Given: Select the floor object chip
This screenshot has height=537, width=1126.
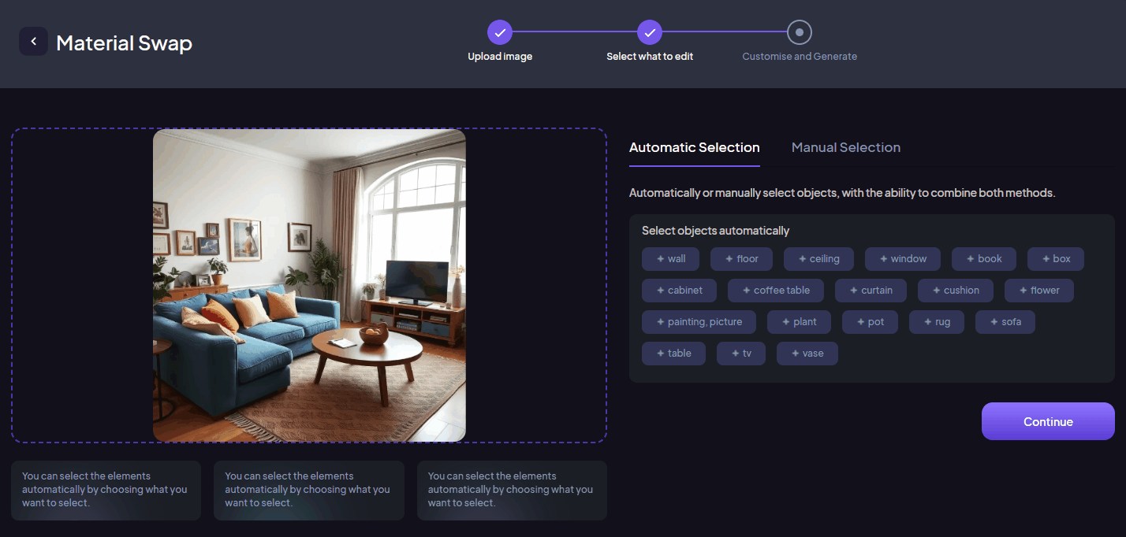Looking at the screenshot, I should pyautogui.click(x=741, y=259).
